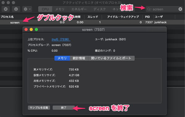Image resolution: width=185 pixels, height=117 pixels.
Task: Sort by the プロセス名 column header
Action: (x=7, y=17)
